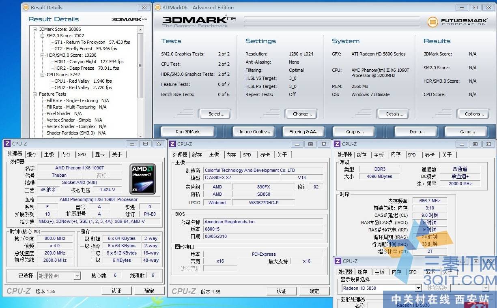Click the 3DMark06 Advanced Edition title icon
This screenshot has height=308, width=497.
coord(158,7)
